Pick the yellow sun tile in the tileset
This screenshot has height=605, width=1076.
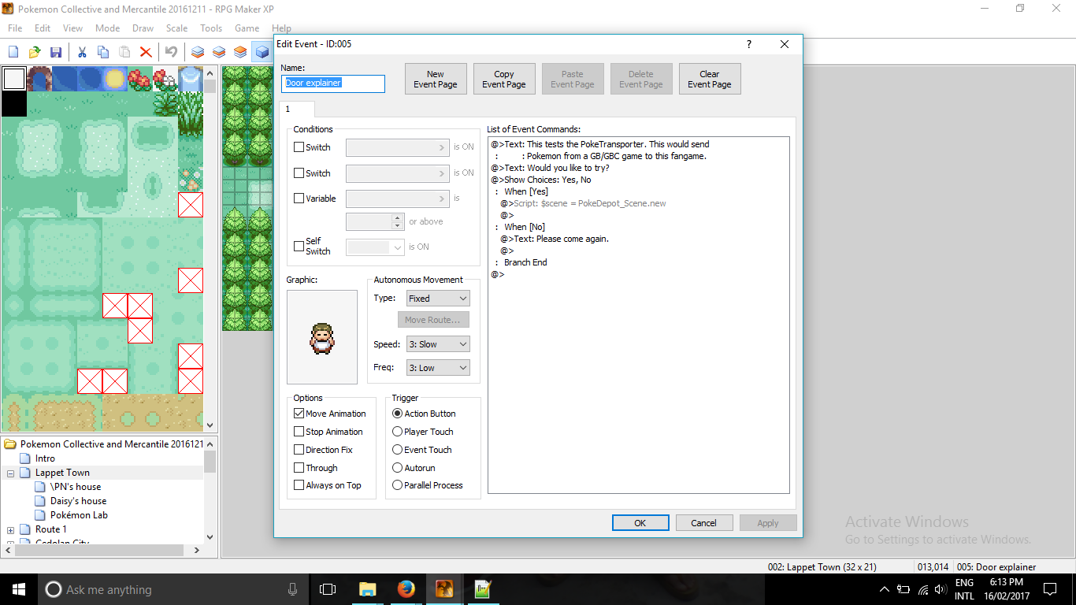(114, 79)
